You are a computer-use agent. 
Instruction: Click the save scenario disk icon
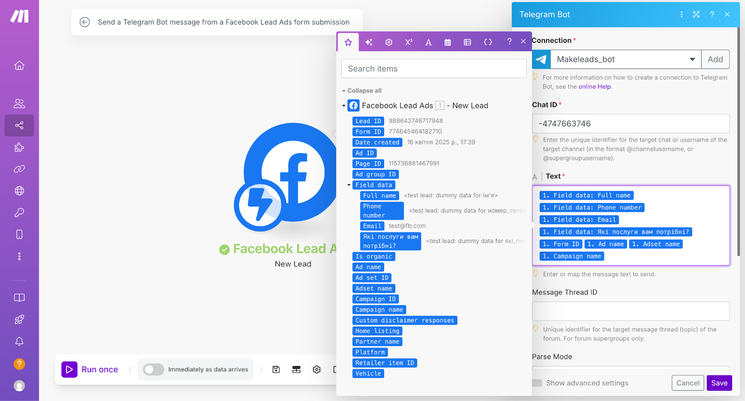pos(276,369)
